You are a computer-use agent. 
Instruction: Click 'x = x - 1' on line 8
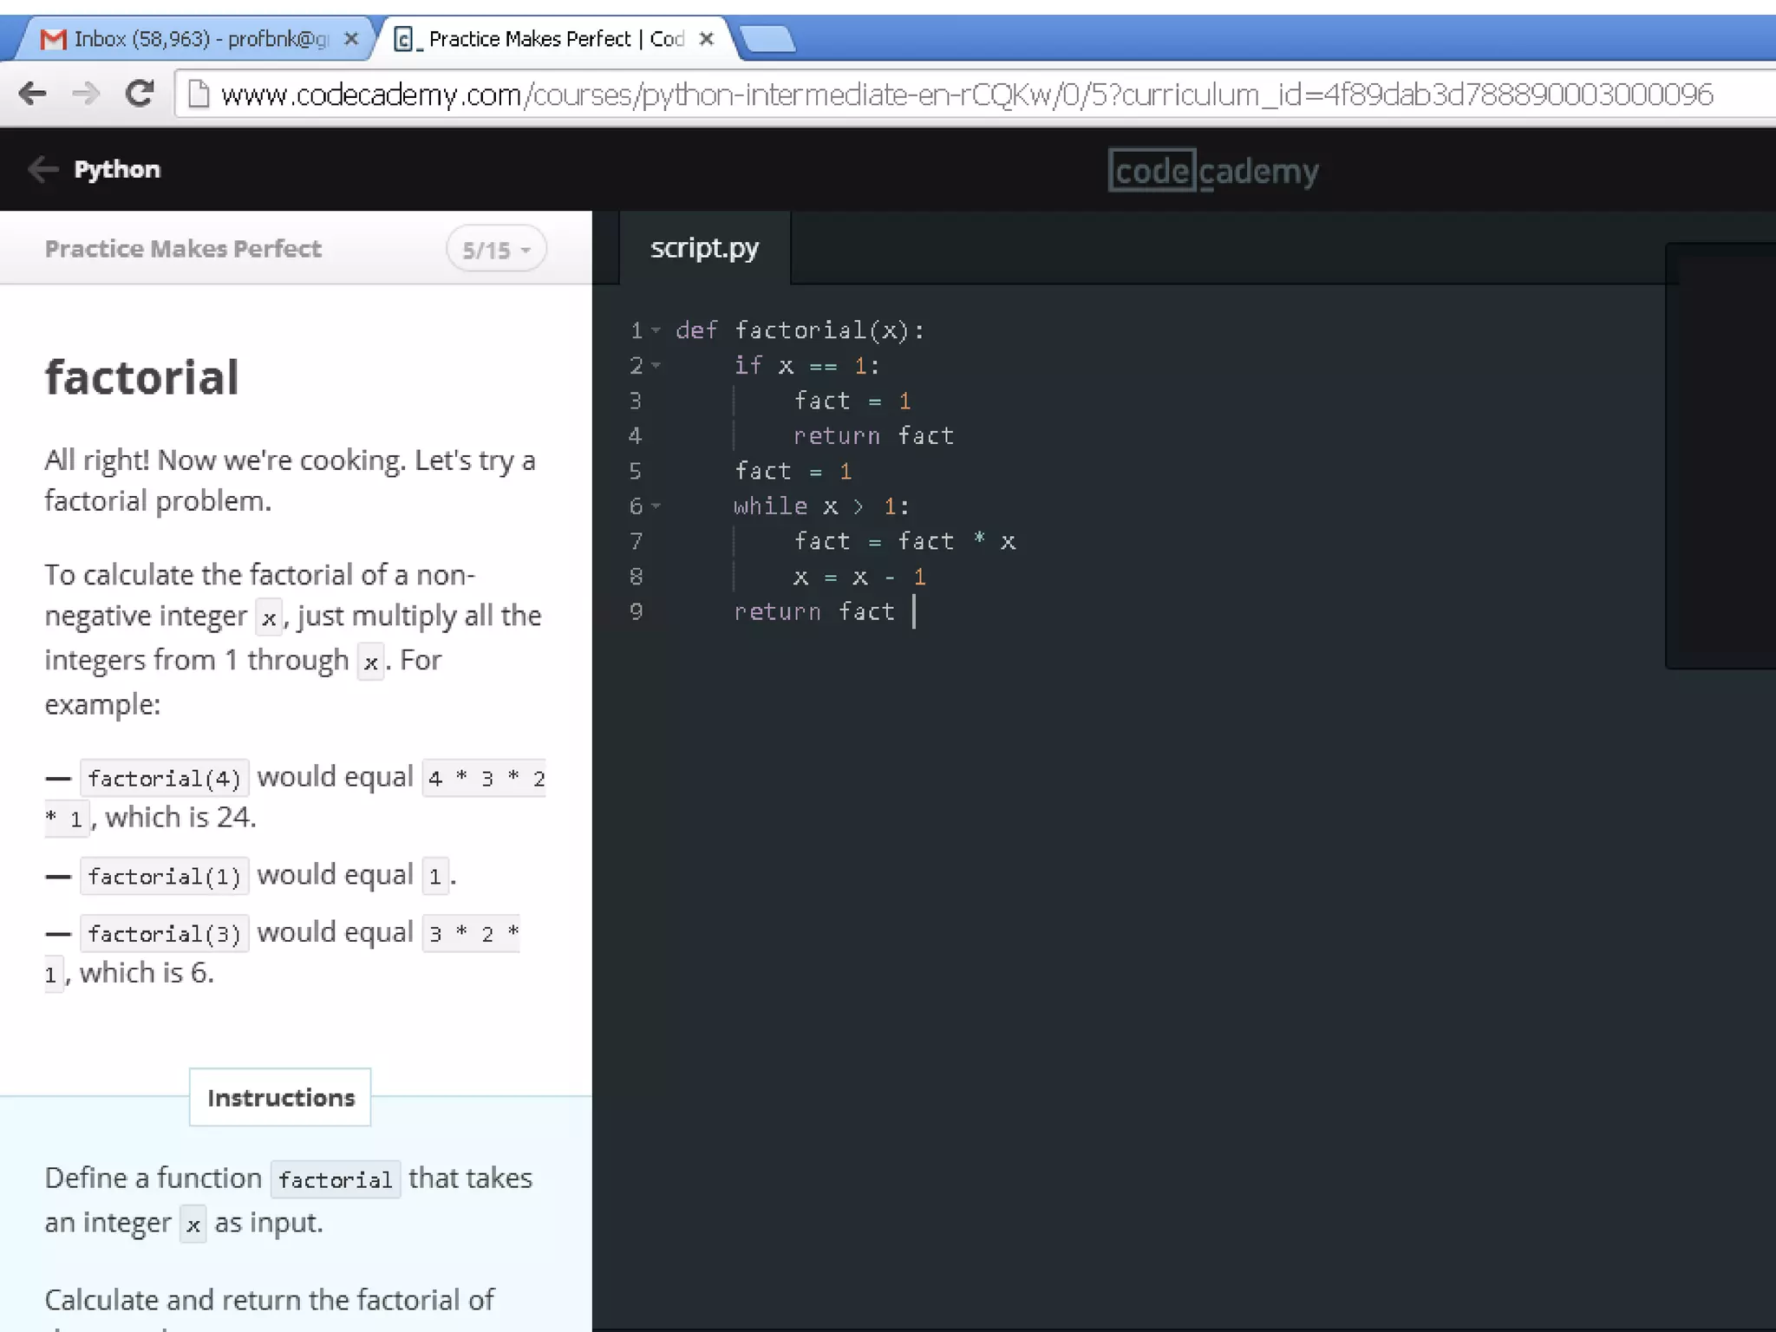pyautogui.click(x=859, y=577)
